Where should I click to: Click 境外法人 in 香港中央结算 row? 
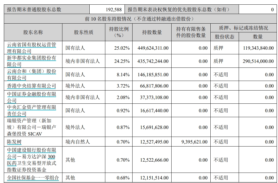[x=75, y=86]
